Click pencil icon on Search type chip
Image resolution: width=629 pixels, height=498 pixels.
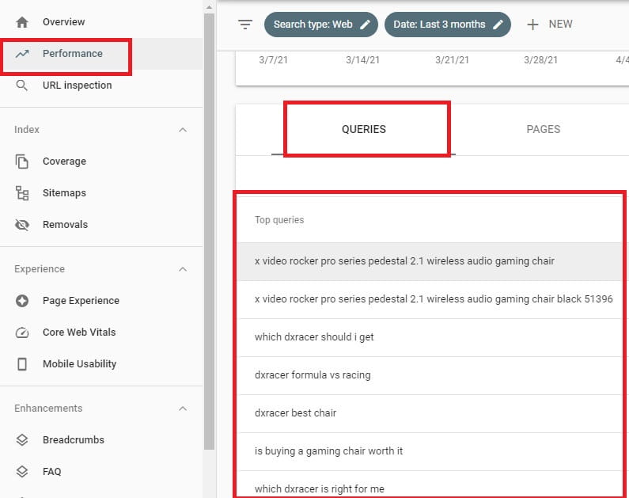pyautogui.click(x=365, y=25)
